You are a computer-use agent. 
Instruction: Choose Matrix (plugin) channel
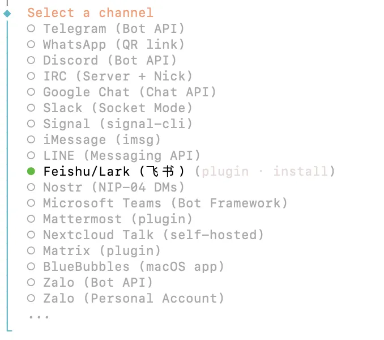click(31, 250)
